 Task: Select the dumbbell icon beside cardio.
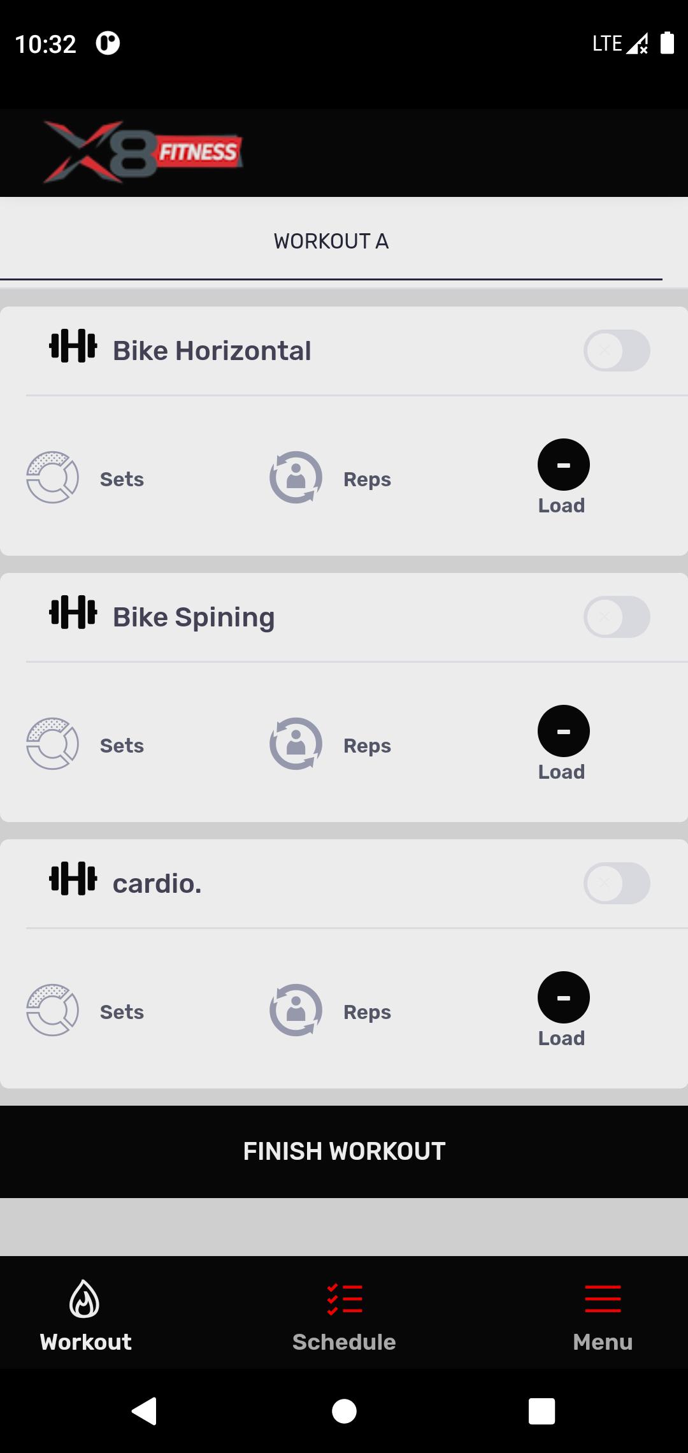(x=73, y=879)
